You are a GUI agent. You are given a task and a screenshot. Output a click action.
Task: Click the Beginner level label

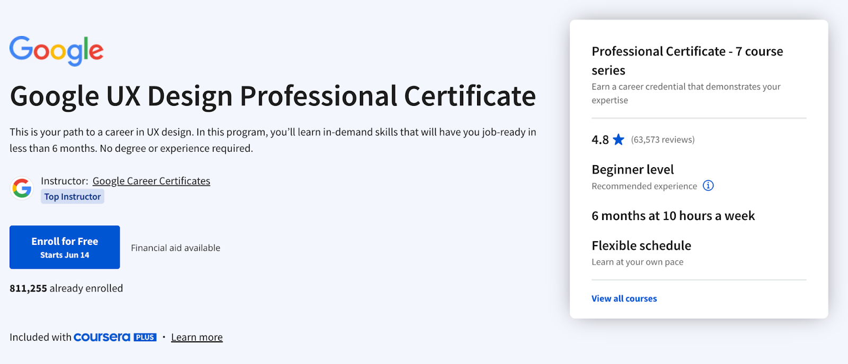[632, 169]
